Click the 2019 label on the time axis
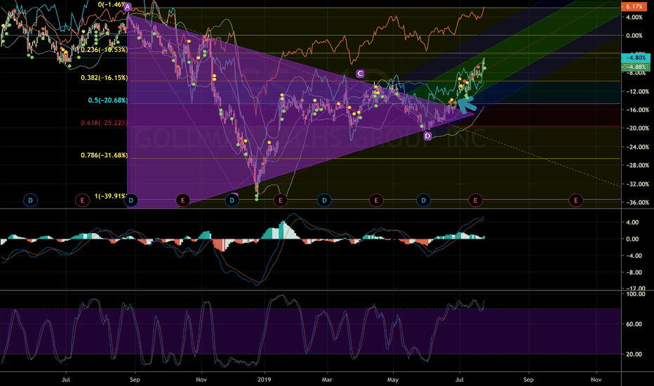Screen dimensions: 654x386 (x=264, y=380)
